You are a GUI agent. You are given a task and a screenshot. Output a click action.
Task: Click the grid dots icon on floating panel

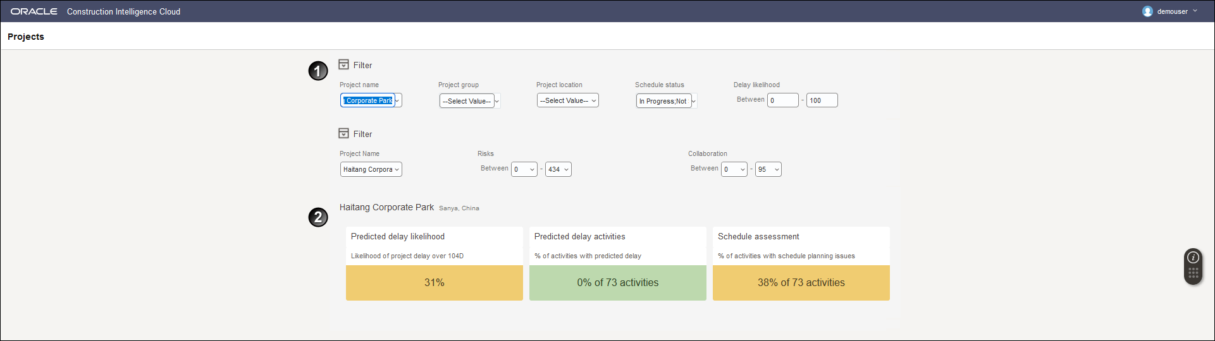coord(1193,273)
